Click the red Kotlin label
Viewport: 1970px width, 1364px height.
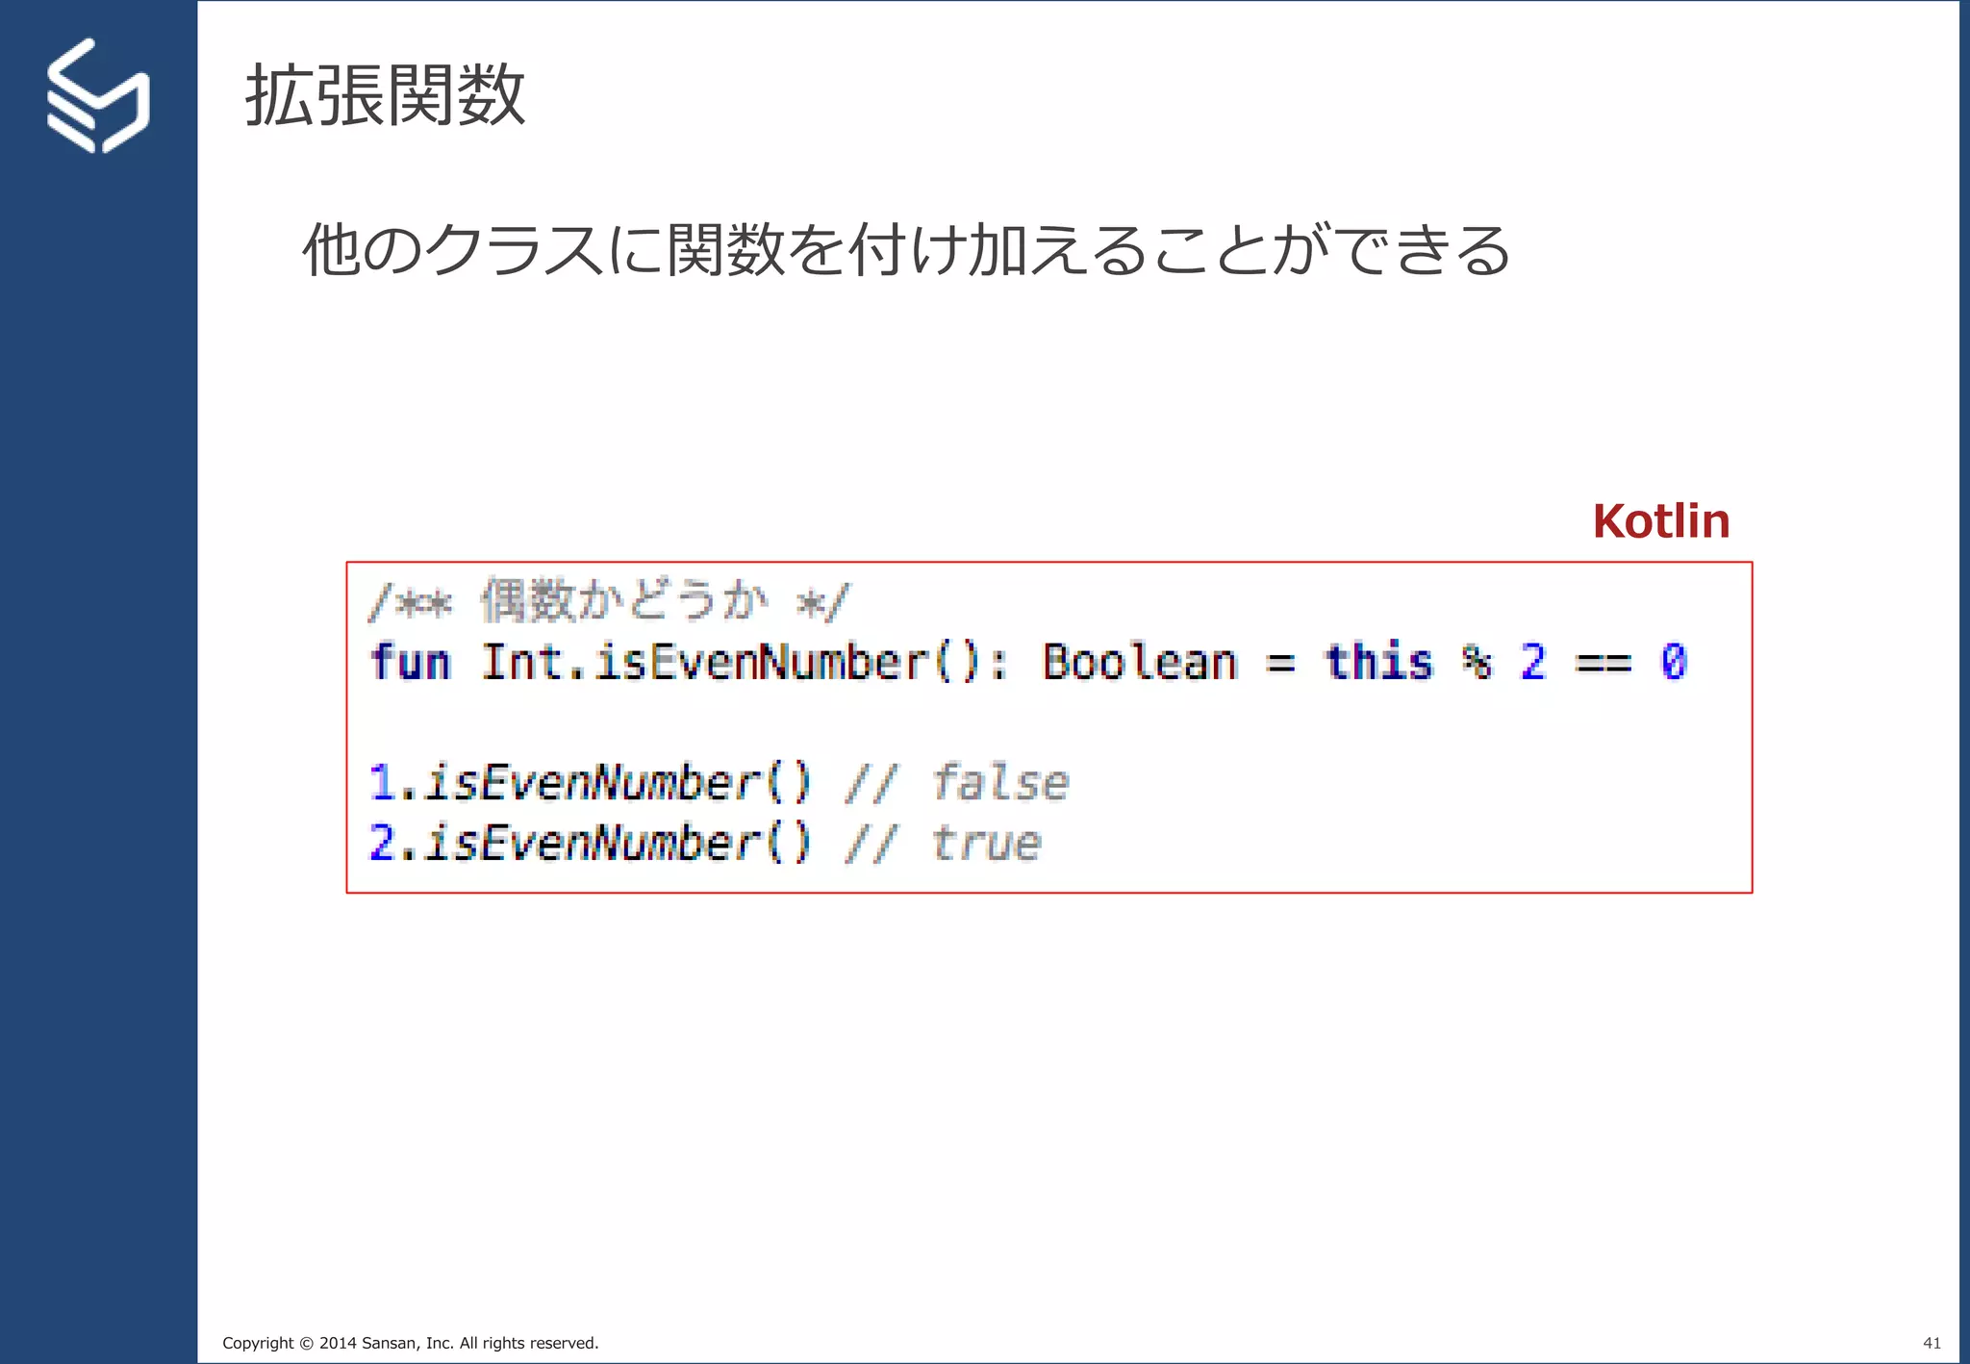point(1661,520)
